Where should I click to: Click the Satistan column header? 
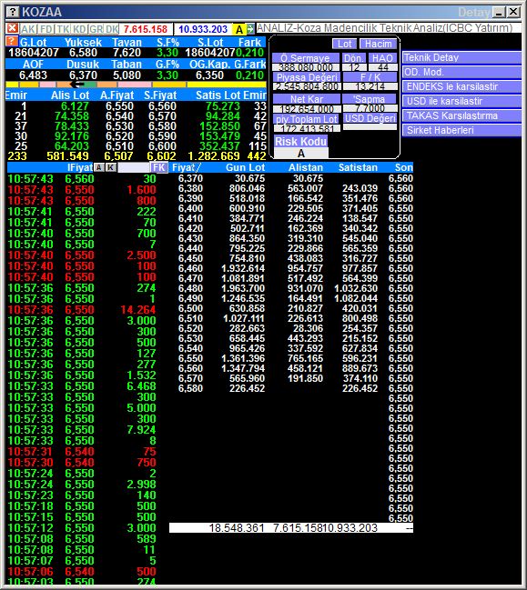358,167
